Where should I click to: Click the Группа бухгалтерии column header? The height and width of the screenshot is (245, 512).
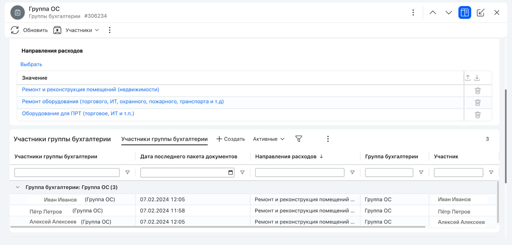[392, 157]
